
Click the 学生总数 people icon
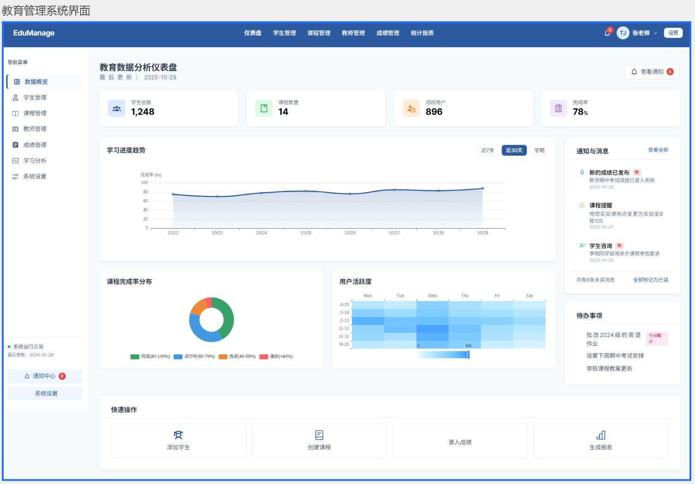(x=117, y=108)
